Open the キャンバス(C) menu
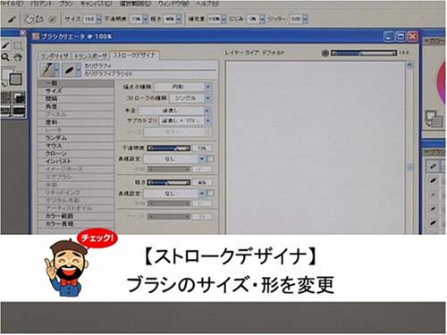Viewport: 447px width, 335px height. [96, 4]
